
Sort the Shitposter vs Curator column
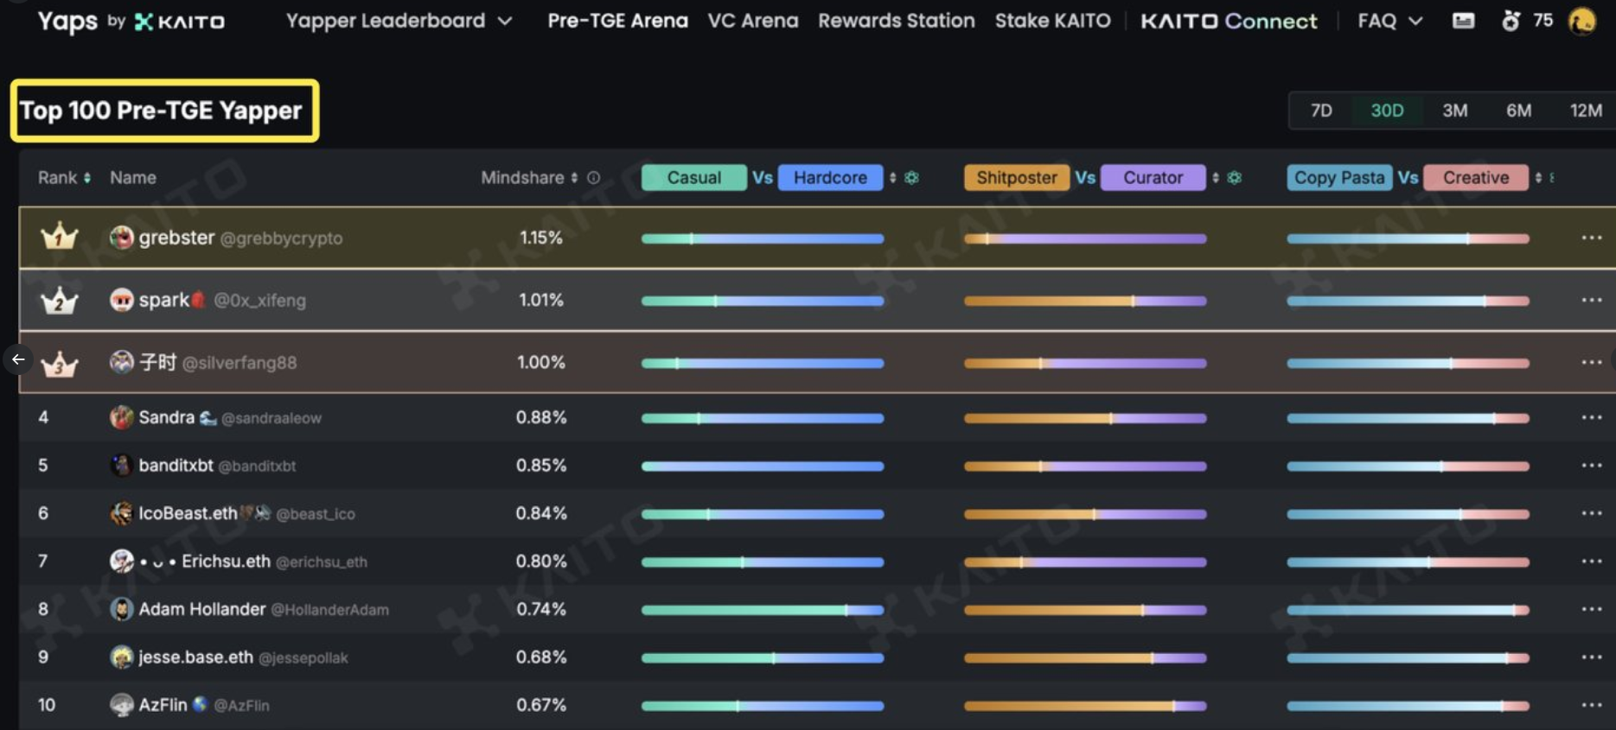(x=1216, y=178)
